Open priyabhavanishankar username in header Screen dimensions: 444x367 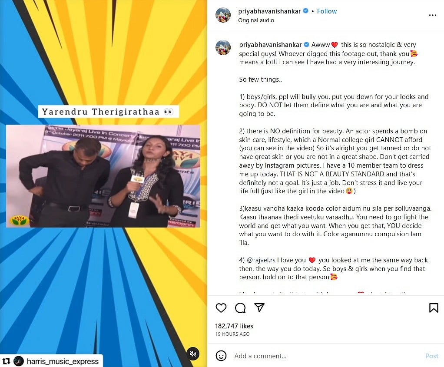click(269, 11)
